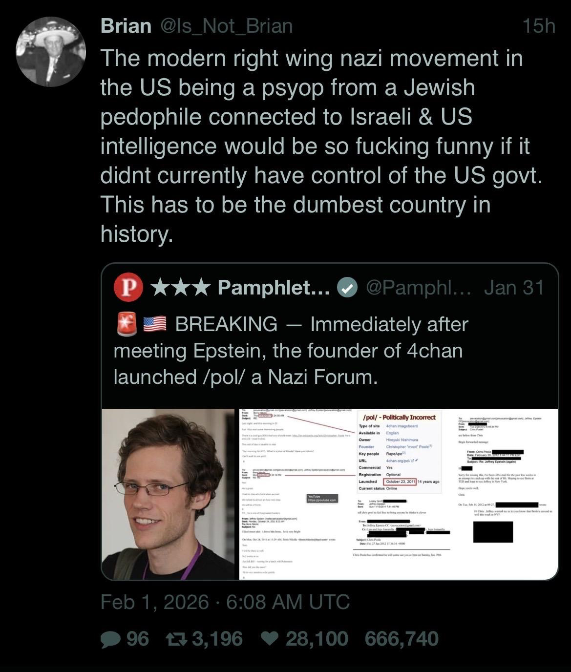Open the quoted tweet's BREAKING text
This screenshot has width=571, height=672.
[291, 350]
